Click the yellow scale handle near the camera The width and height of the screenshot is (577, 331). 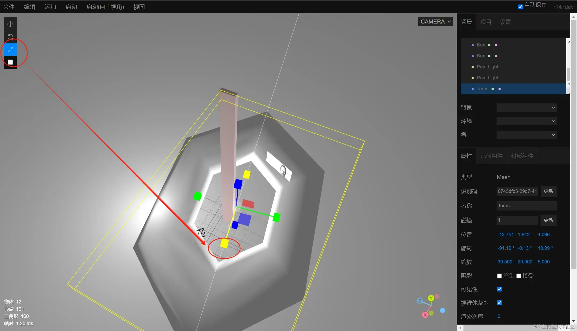[224, 243]
